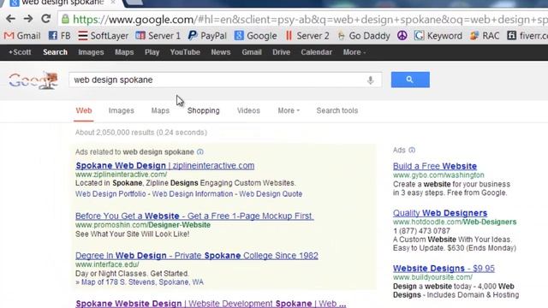Open the Keyword bookmark

(438, 36)
